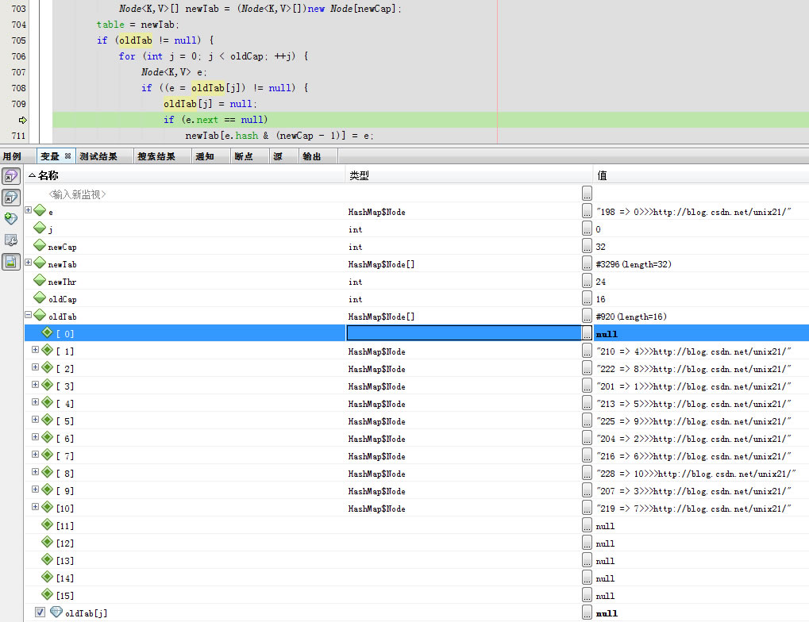The width and height of the screenshot is (809, 622).
Task: Click the create new watch diamond icon
Action: tap(11, 219)
